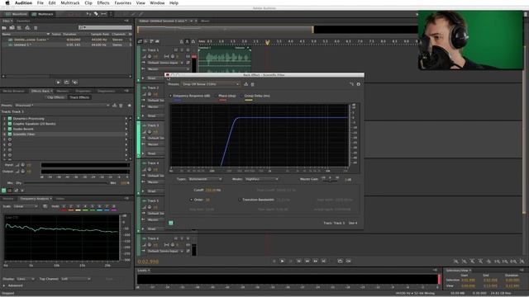Open the Display Lines dropdown

[x=26, y=279]
